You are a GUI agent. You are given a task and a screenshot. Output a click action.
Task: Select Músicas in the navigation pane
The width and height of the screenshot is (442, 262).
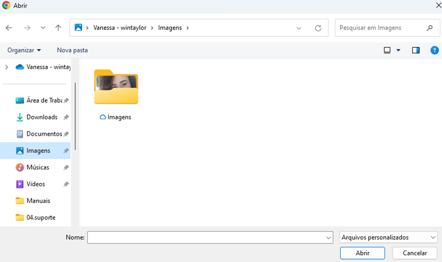pyautogui.click(x=37, y=168)
